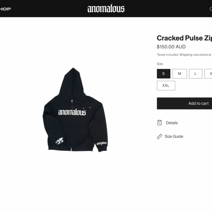The height and width of the screenshot is (212, 212).
Task: Open the black hoodie product image
Action: point(75,110)
